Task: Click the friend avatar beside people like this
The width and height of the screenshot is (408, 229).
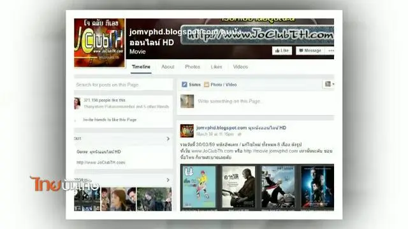Action: 77,103
